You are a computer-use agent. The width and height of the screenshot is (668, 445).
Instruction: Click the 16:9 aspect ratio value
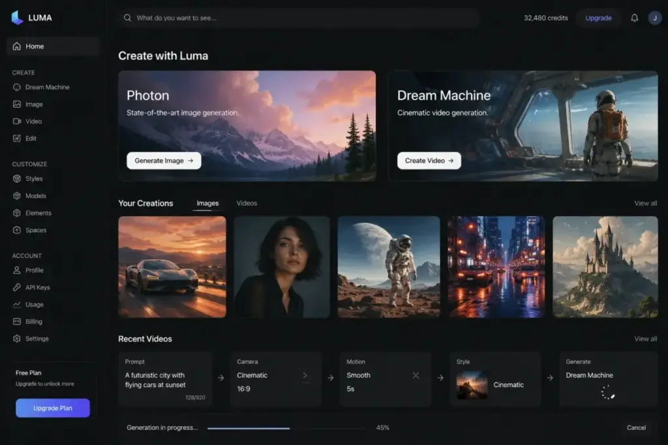pos(244,389)
